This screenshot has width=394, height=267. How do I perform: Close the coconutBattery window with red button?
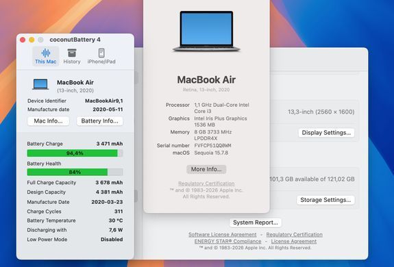[x=23, y=40]
